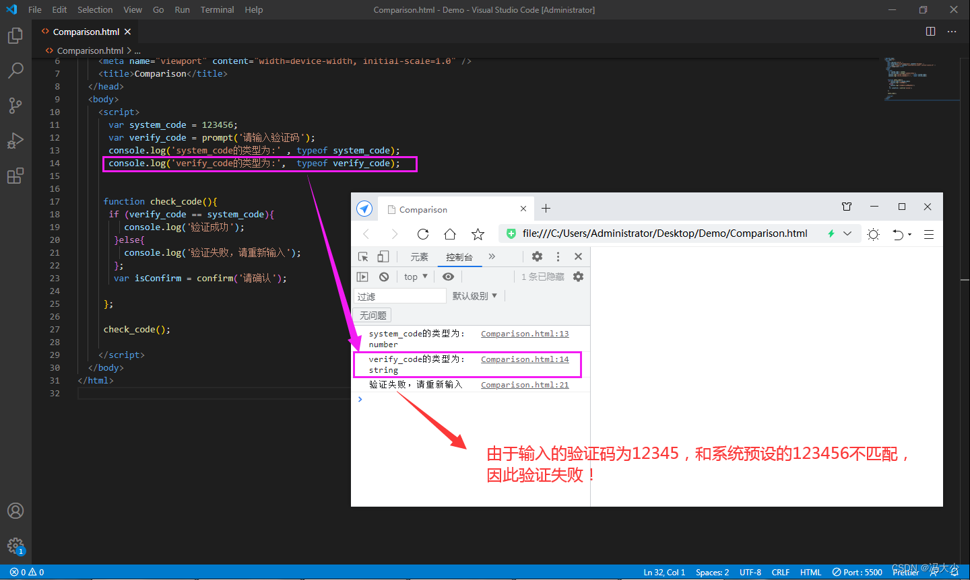The width and height of the screenshot is (970, 580).
Task: Click the Port : 5500 Live Server item
Action: pos(857,573)
